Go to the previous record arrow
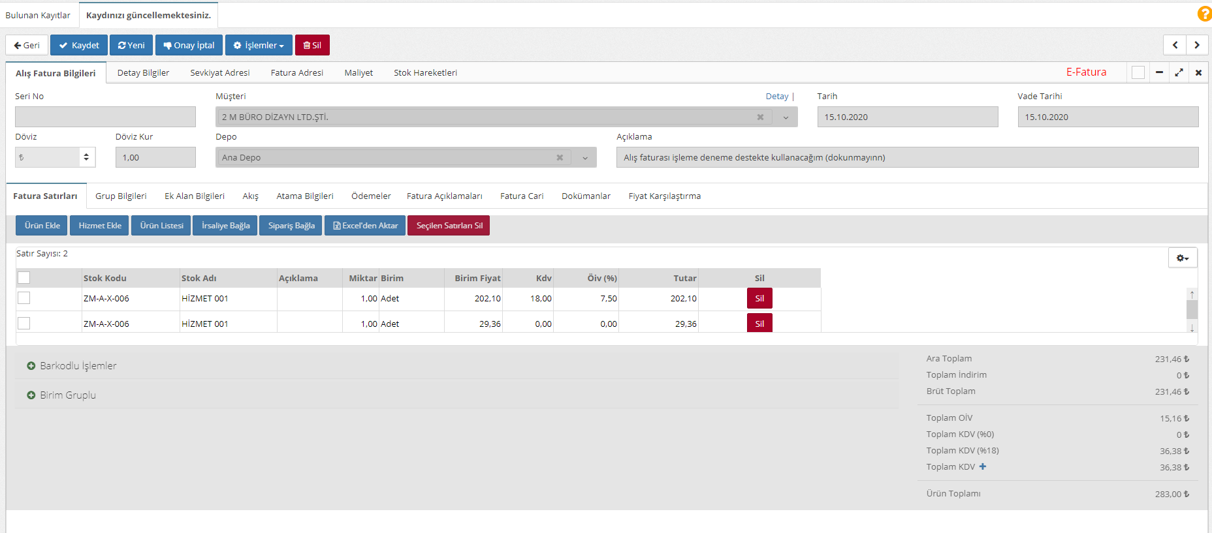1212x533 pixels. 1175,45
